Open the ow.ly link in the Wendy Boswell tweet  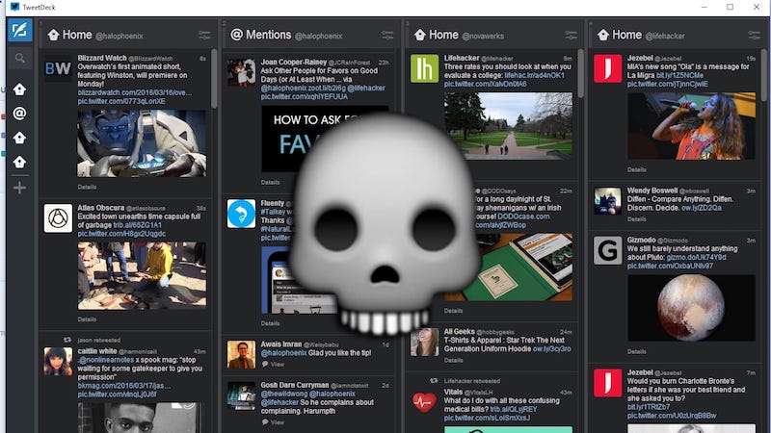(702, 208)
